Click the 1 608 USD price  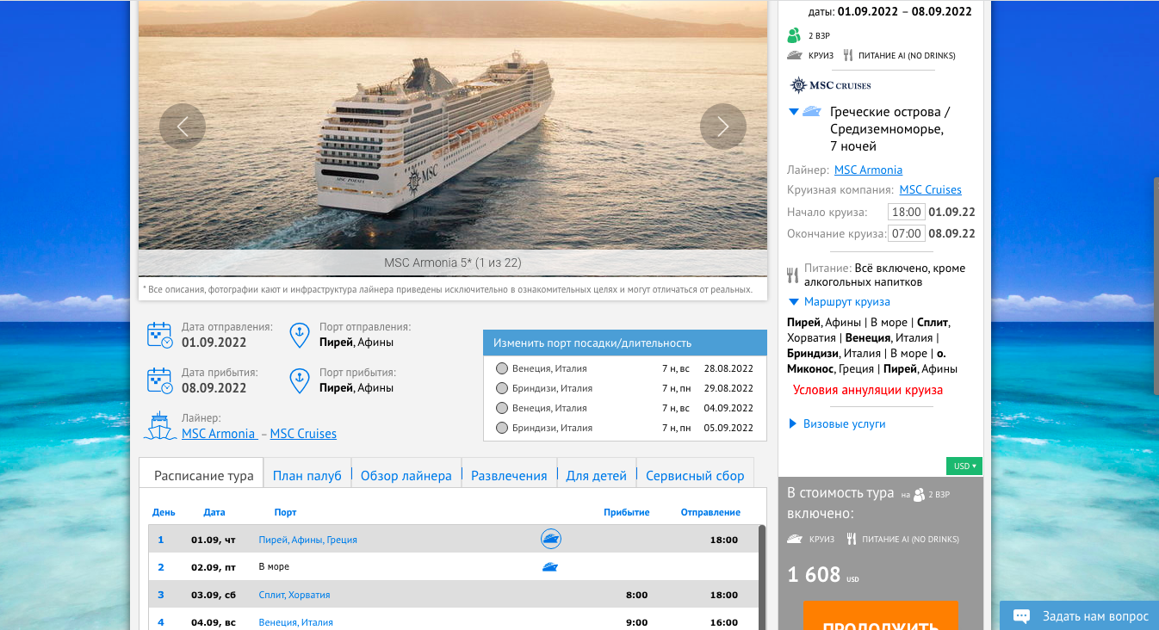pos(824,575)
